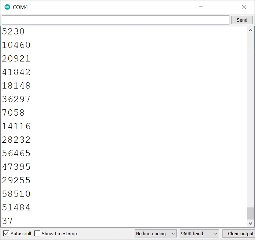The width and height of the screenshot is (255, 240).
Task: Click the output line reading 5230
Action: tap(14, 32)
